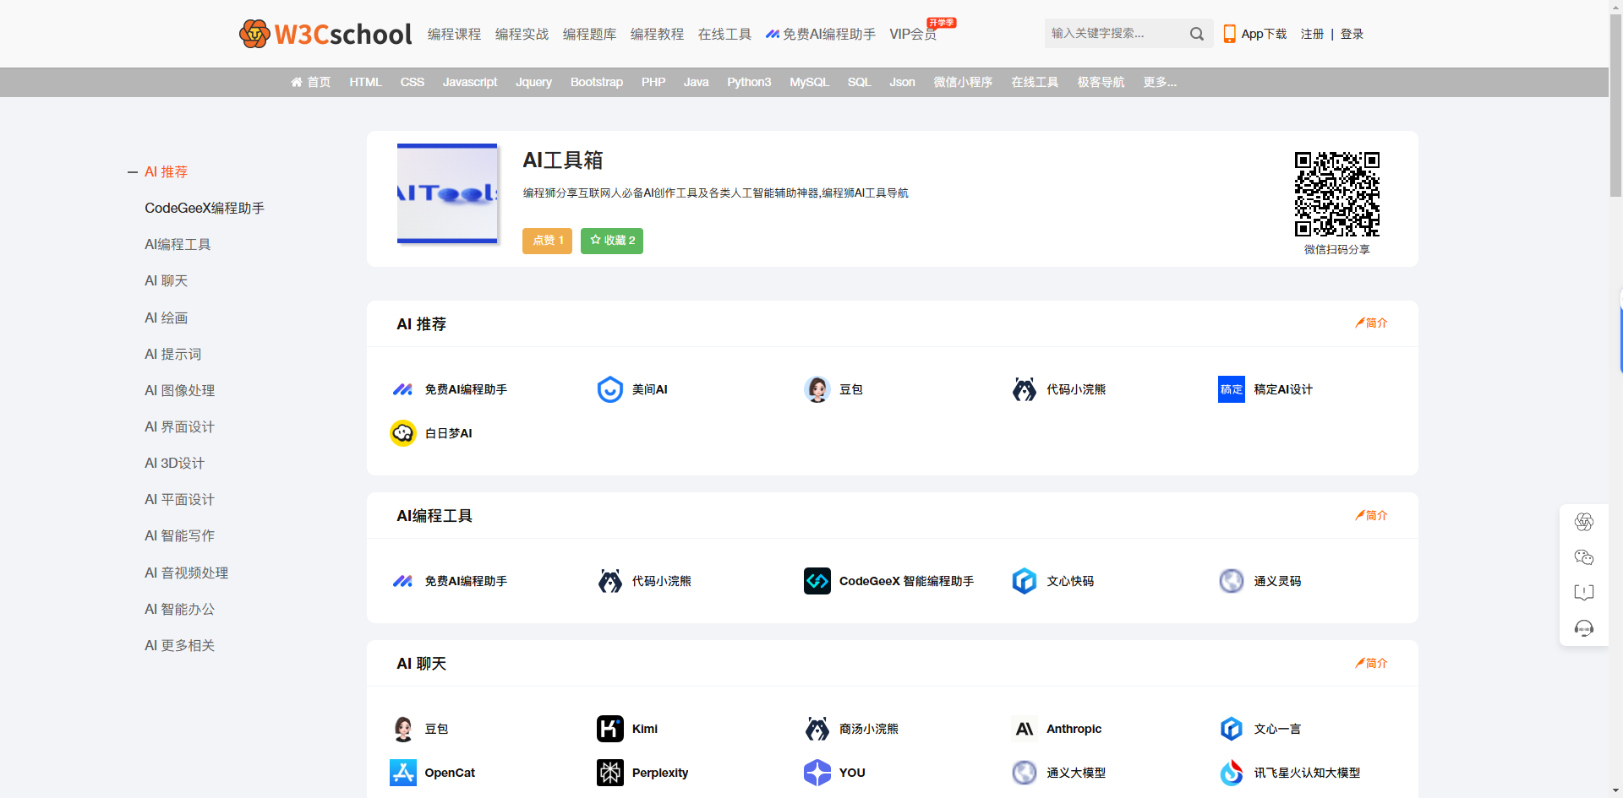Screen dimensions: 1623x798
Task: Open the 编程课程 top menu
Action: click(454, 34)
